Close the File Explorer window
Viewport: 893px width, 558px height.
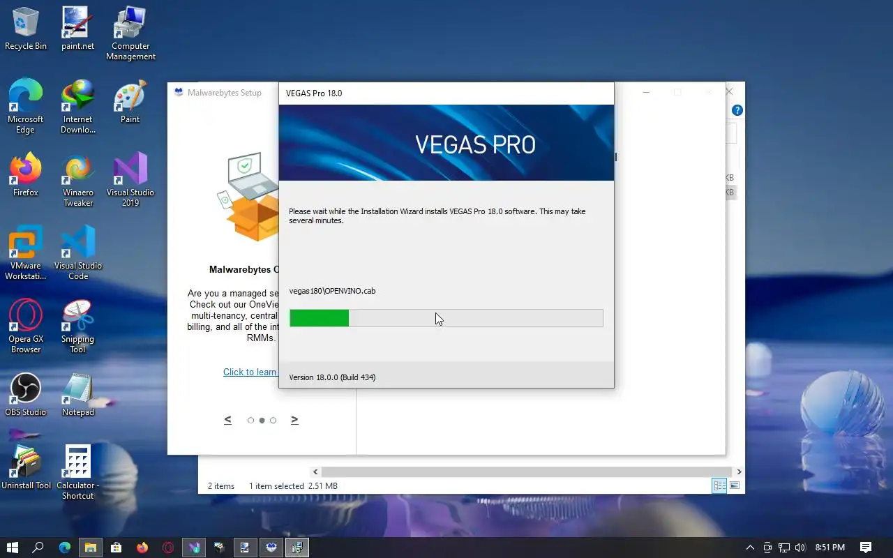[729, 91]
